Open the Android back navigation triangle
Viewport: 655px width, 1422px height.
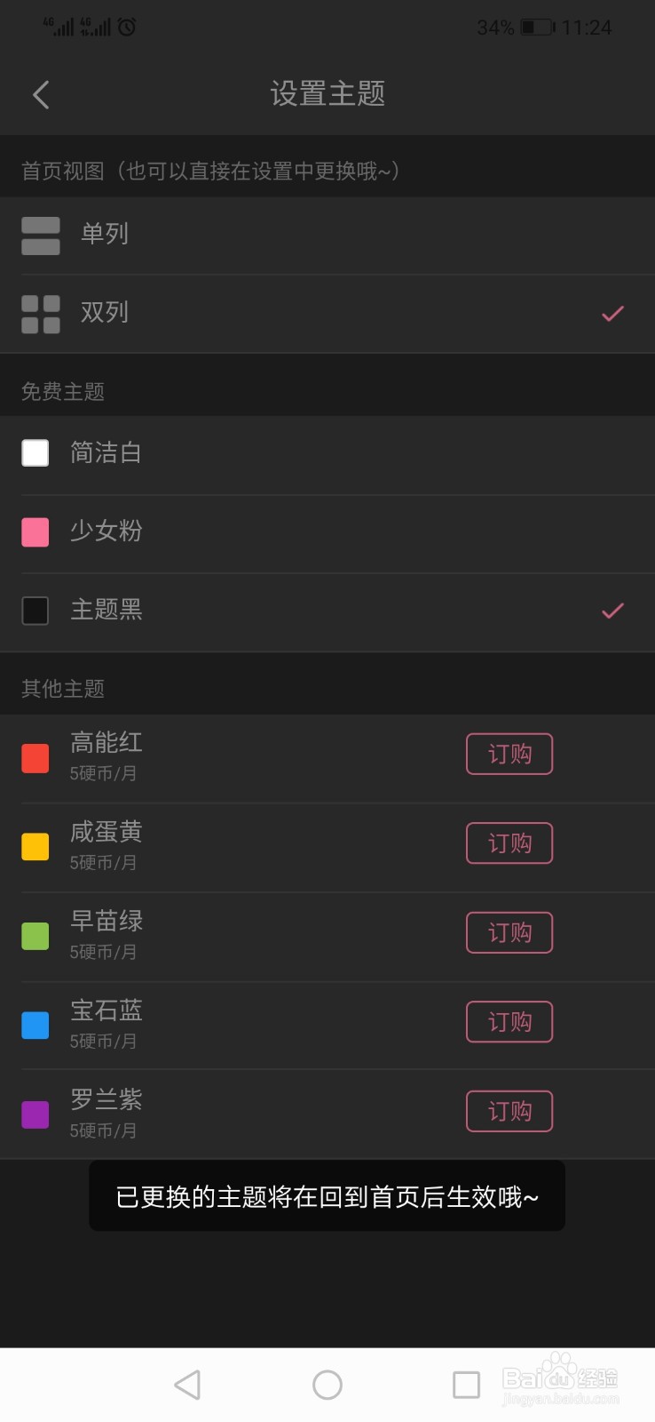click(187, 1384)
